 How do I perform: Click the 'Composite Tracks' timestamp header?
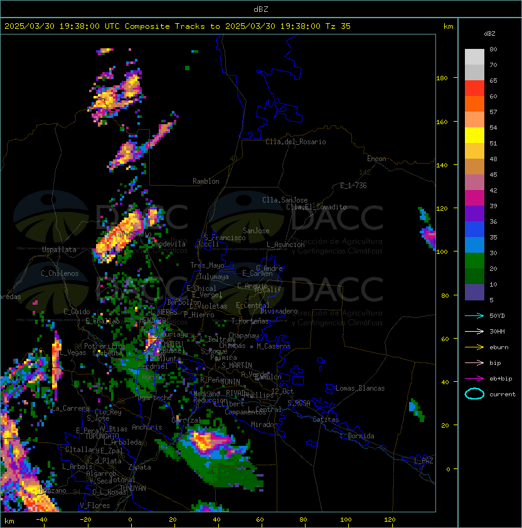pyautogui.click(x=178, y=26)
